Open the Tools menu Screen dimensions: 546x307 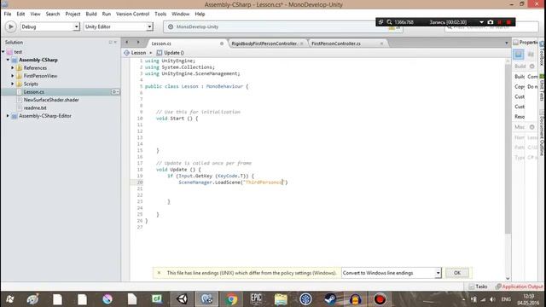tap(160, 14)
